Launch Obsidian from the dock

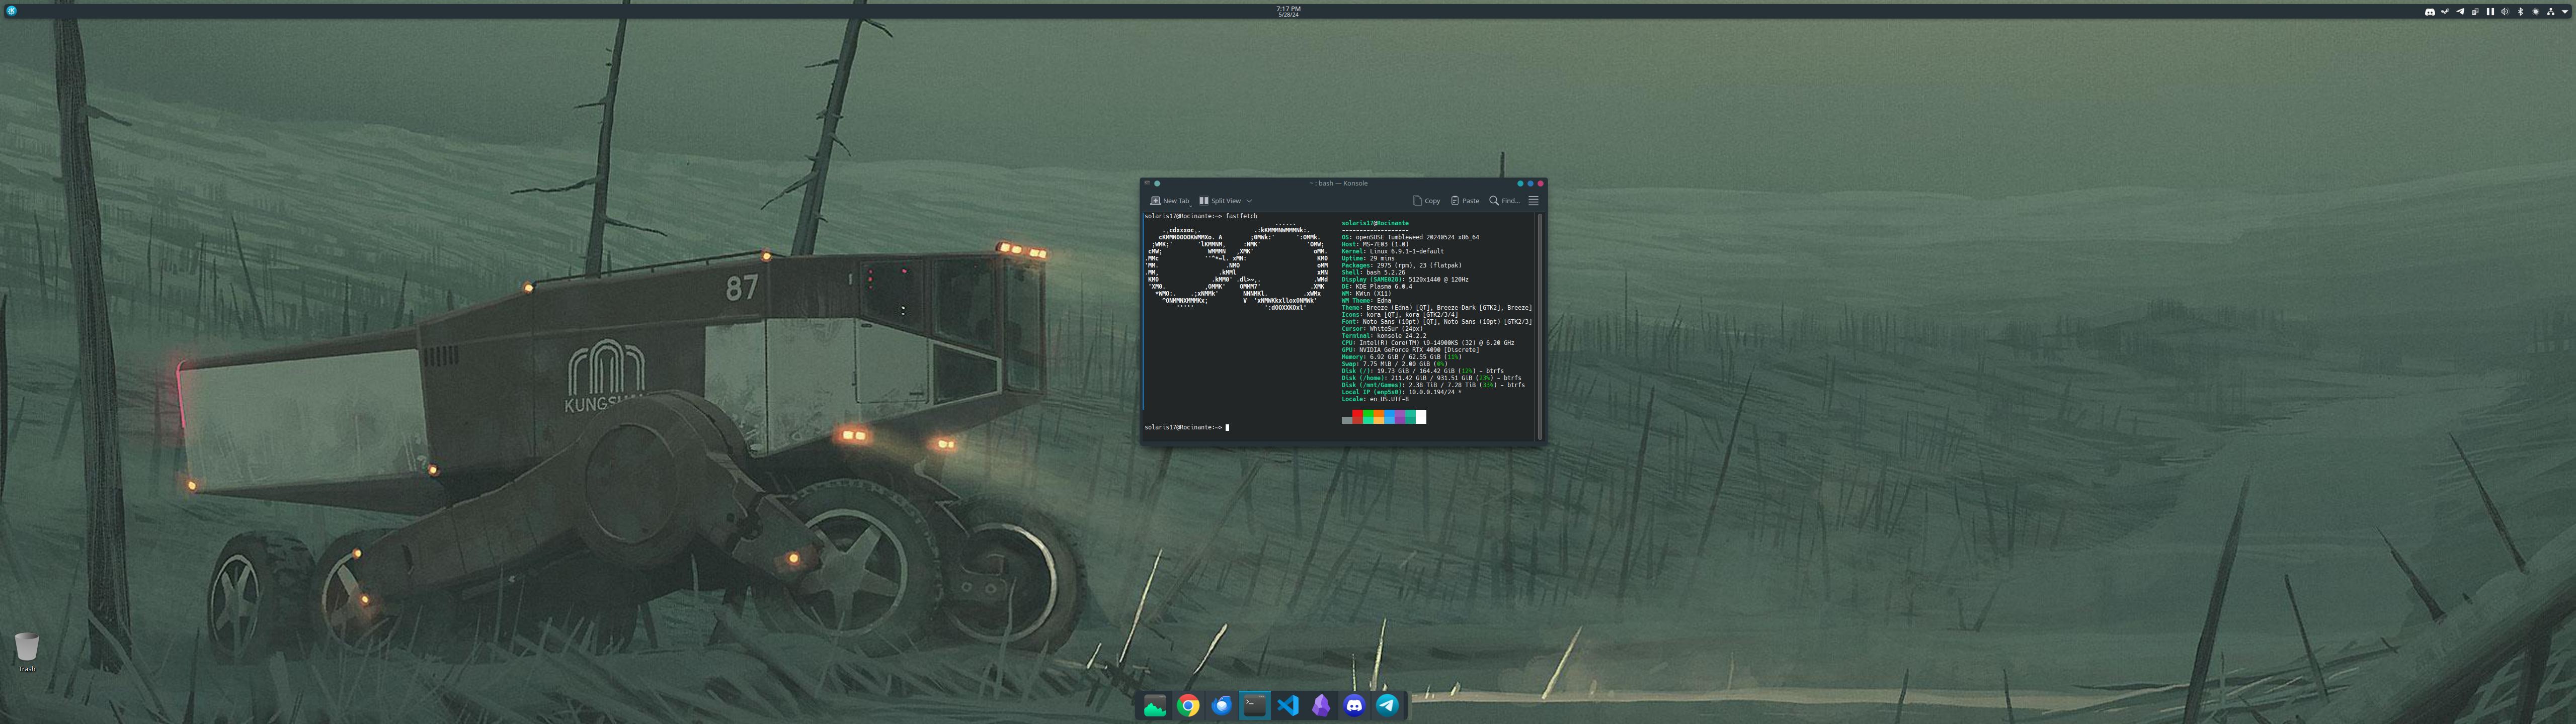click(x=1321, y=706)
